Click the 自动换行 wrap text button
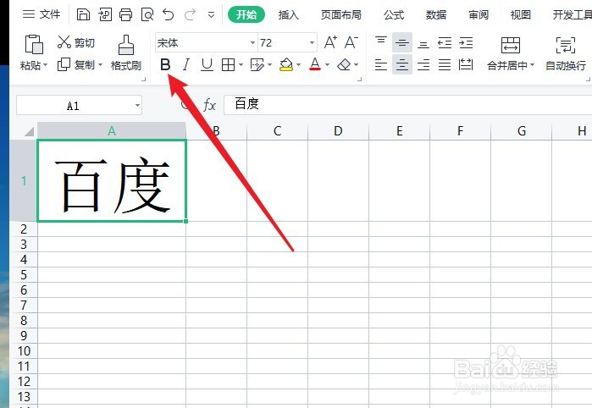Image resolution: width=592 pixels, height=408 pixels. (x=566, y=53)
